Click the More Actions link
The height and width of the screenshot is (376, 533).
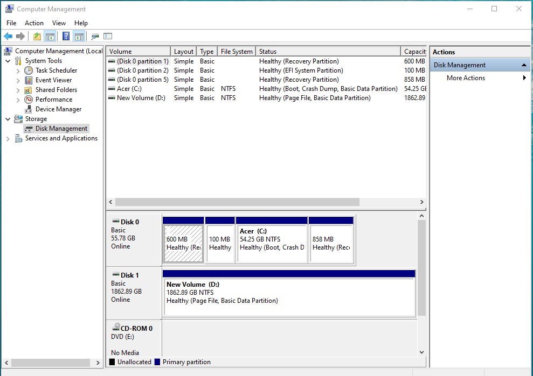[x=466, y=78]
